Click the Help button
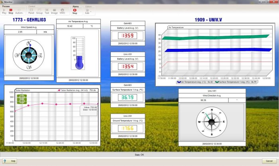Viewport: 279px width, 166px height. coord(11,161)
